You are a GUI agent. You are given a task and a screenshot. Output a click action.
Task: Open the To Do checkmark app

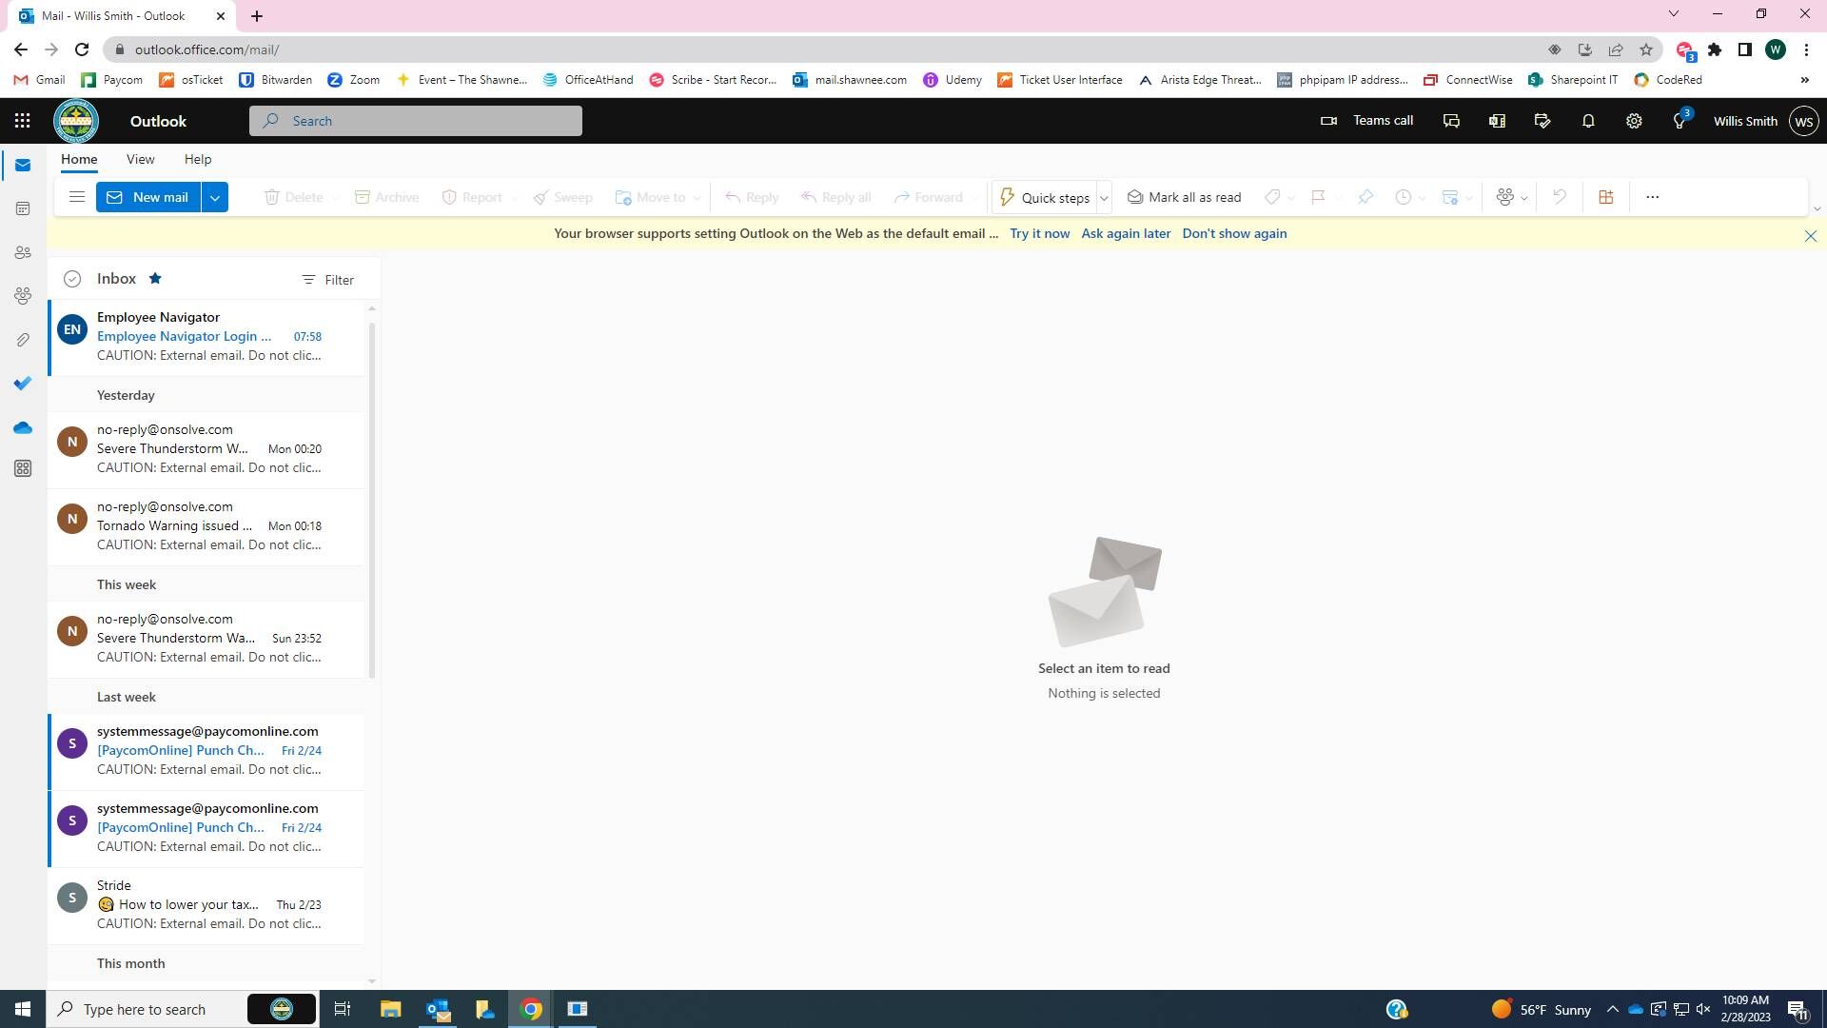pyautogui.click(x=23, y=384)
